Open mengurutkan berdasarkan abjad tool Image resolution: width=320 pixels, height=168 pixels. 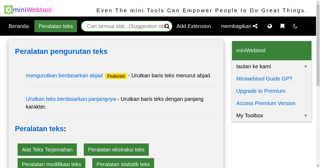(x=64, y=76)
